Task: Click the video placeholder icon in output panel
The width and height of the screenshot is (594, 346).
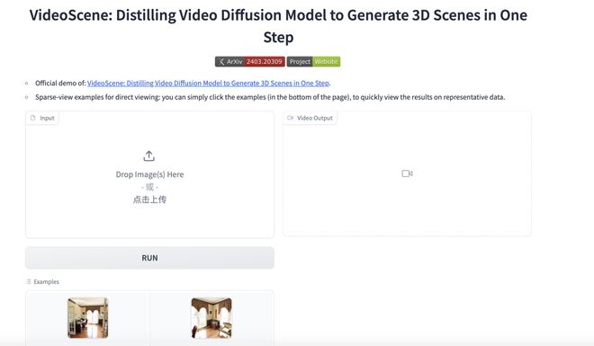Action: pos(407,173)
